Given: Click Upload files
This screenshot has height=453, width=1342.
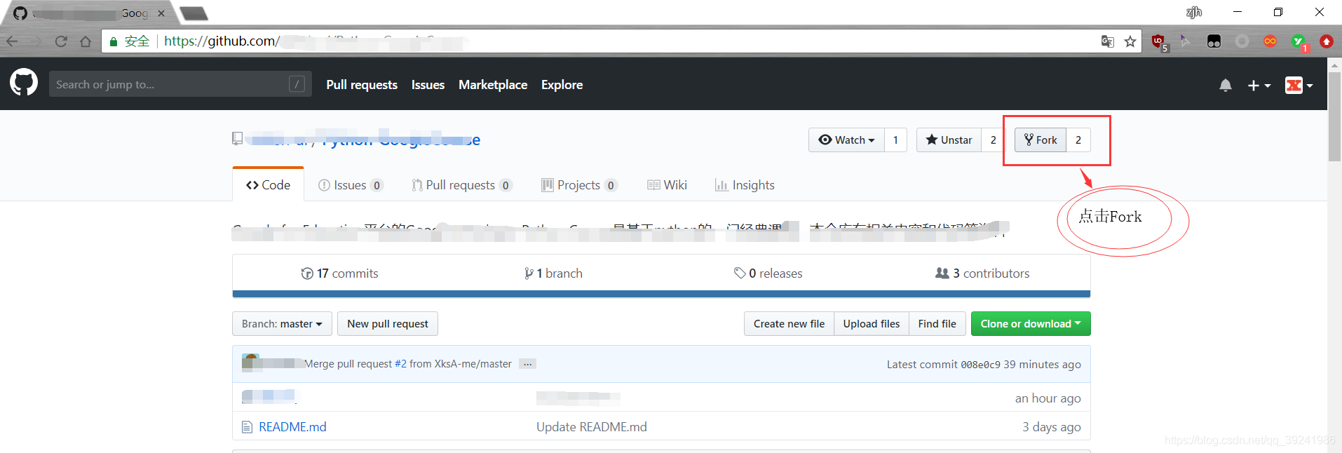Looking at the screenshot, I should click(x=872, y=323).
